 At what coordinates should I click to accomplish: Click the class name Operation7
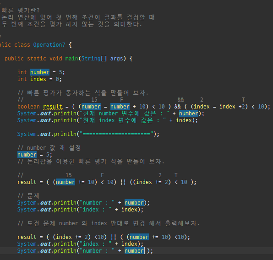click(49, 45)
